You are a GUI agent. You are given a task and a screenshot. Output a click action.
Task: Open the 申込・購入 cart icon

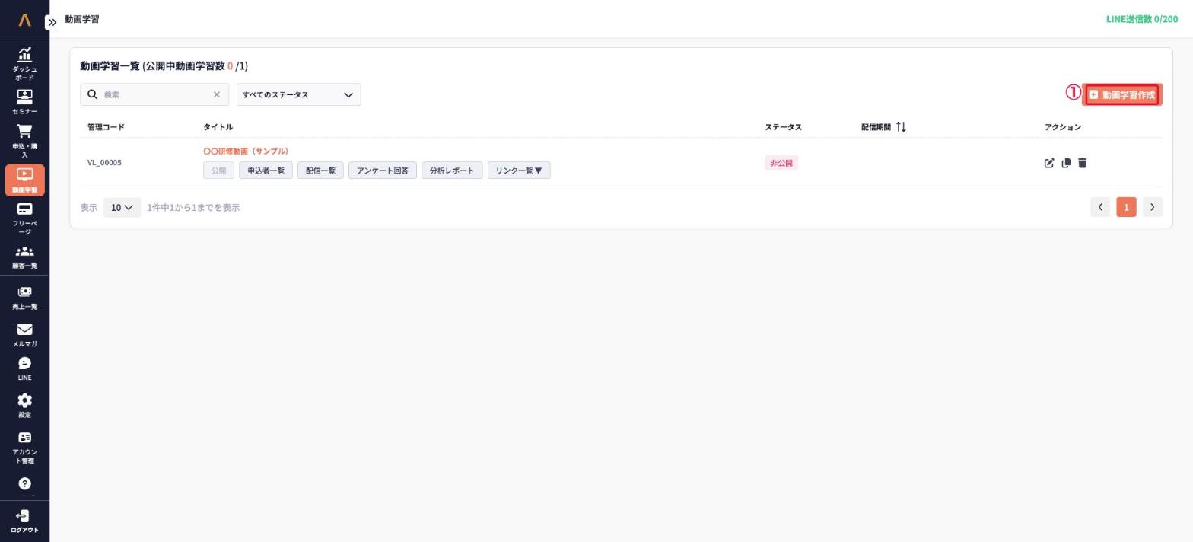[x=24, y=132]
